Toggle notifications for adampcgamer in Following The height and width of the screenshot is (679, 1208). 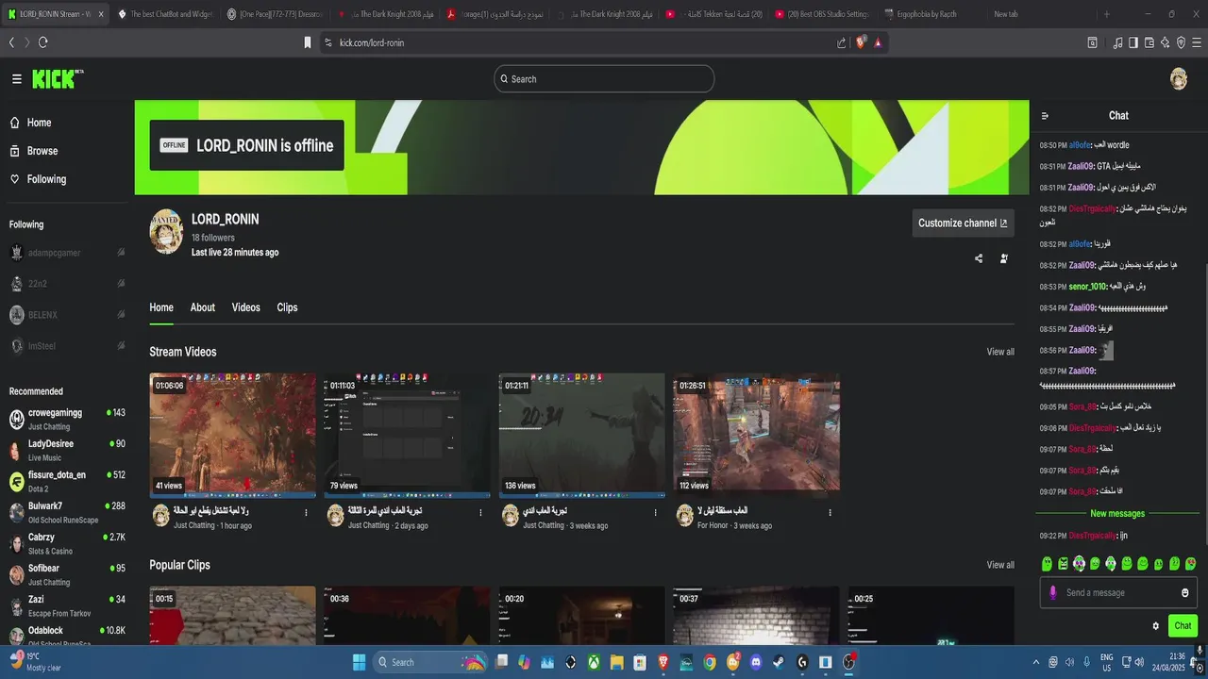coord(121,253)
